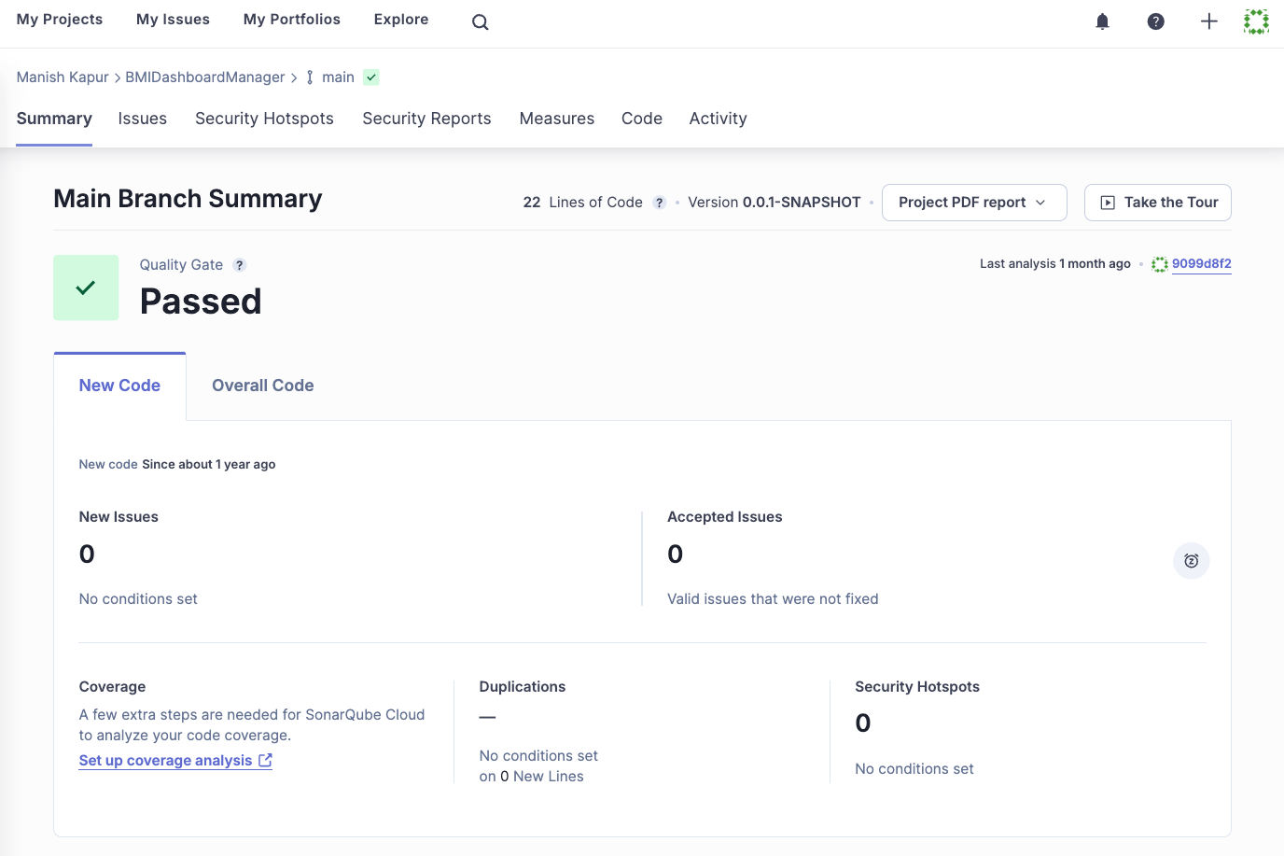This screenshot has width=1284, height=856.
Task: Click the green branch status check badge
Action: (x=371, y=77)
